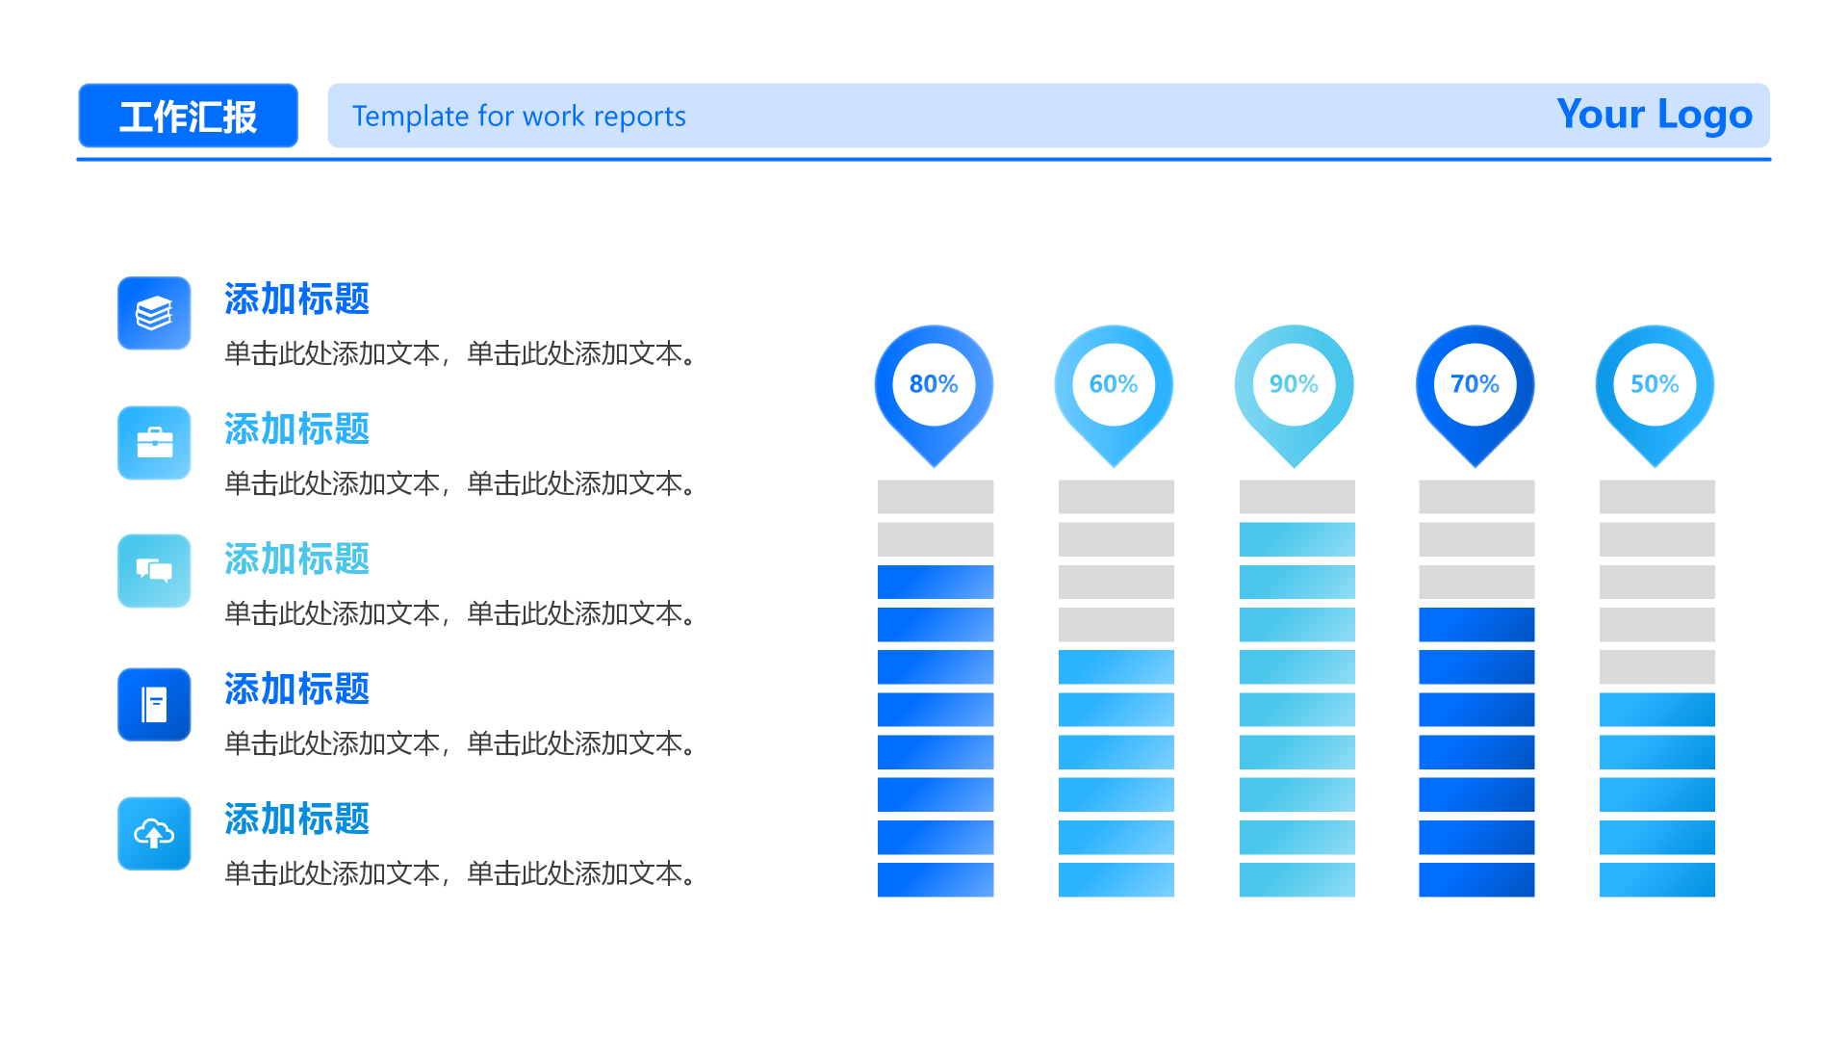This screenshot has height=1040, width=1848.
Task: Click the notebook icon
Action: 154,704
